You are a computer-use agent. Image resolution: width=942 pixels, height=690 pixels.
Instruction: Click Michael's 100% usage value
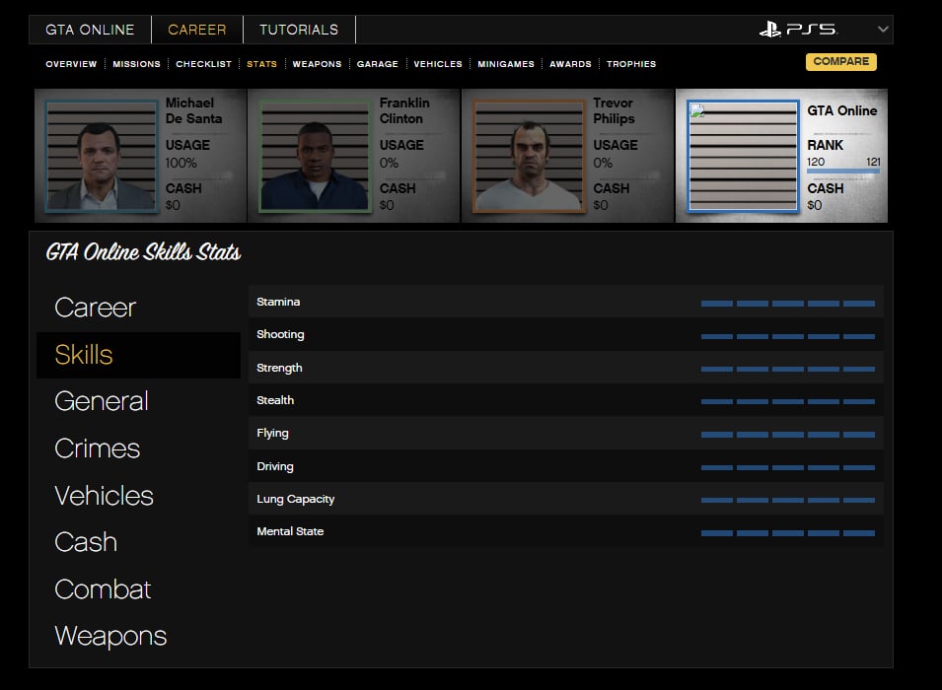[181, 163]
